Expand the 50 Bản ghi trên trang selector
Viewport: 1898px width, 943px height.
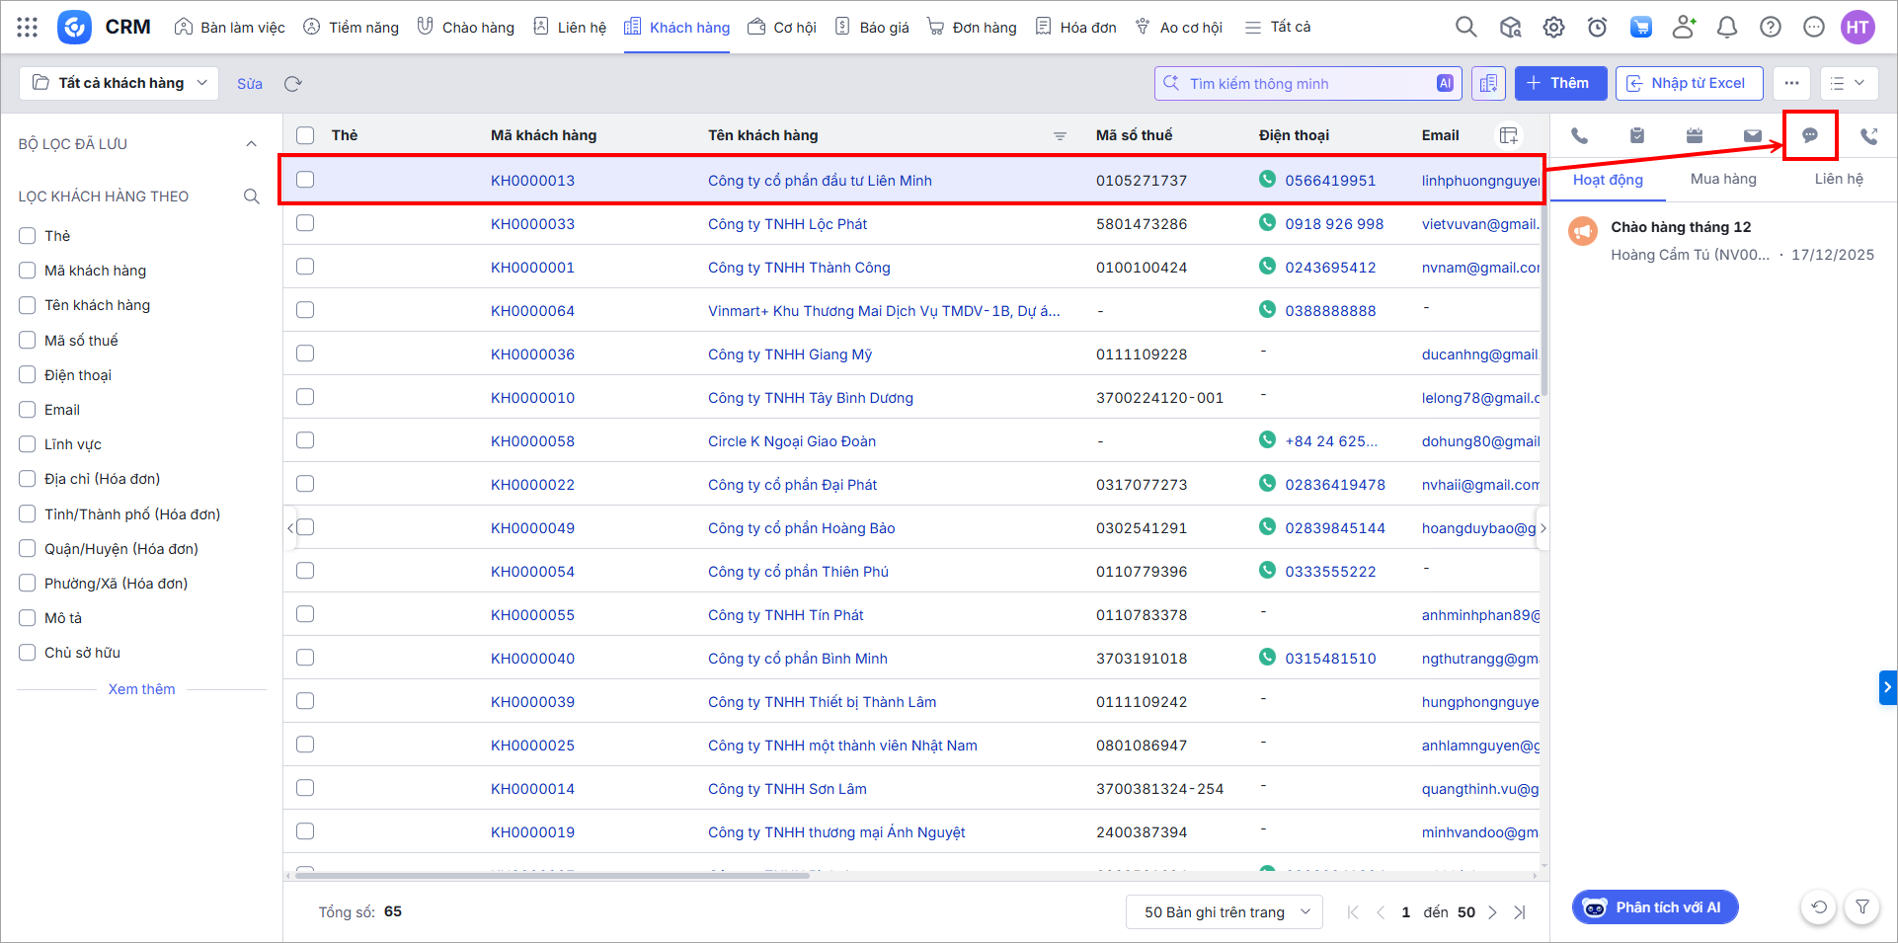[x=1224, y=912]
